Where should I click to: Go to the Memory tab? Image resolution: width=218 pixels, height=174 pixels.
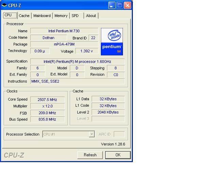(61, 16)
